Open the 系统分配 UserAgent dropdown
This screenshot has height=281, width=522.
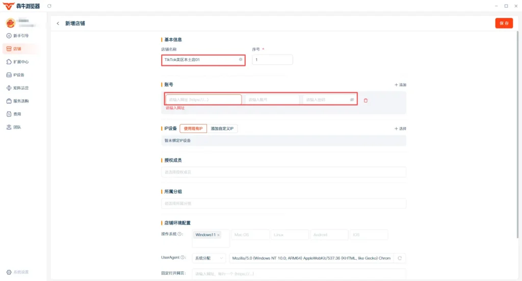[208, 258]
